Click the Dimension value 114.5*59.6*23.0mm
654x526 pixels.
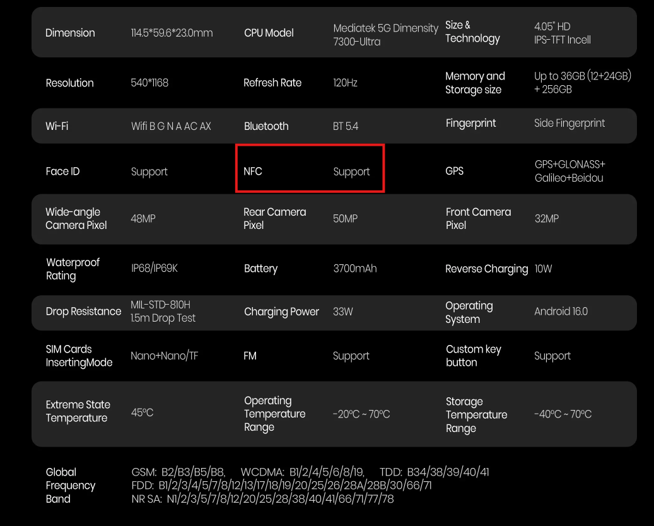point(172,33)
